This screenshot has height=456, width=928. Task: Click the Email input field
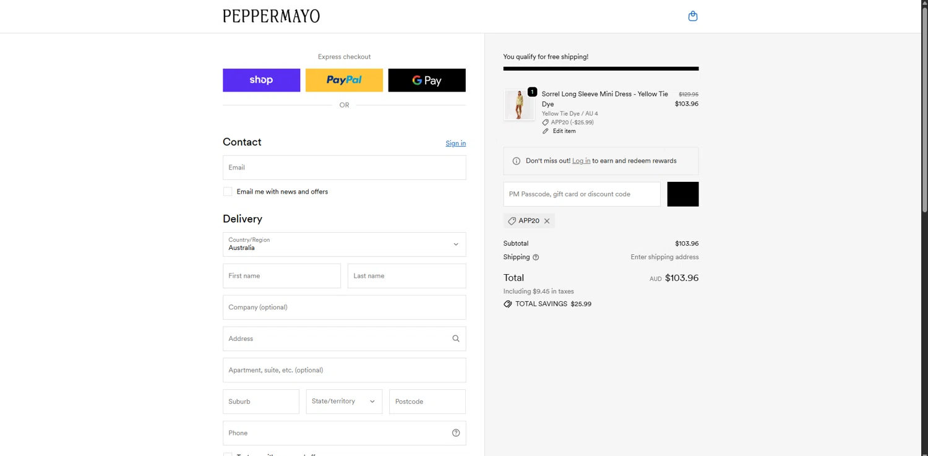(x=344, y=168)
